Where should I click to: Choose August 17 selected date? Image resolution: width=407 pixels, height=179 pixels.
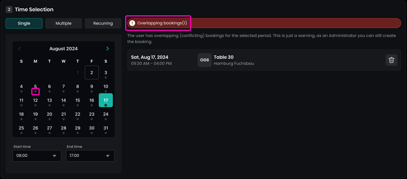(106, 100)
